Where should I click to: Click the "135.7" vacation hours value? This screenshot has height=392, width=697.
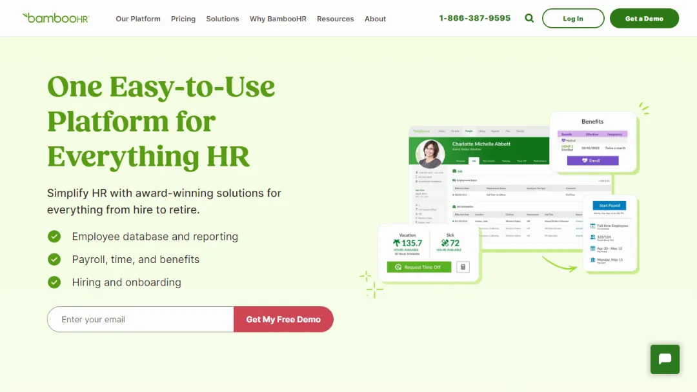tap(412, 243)
